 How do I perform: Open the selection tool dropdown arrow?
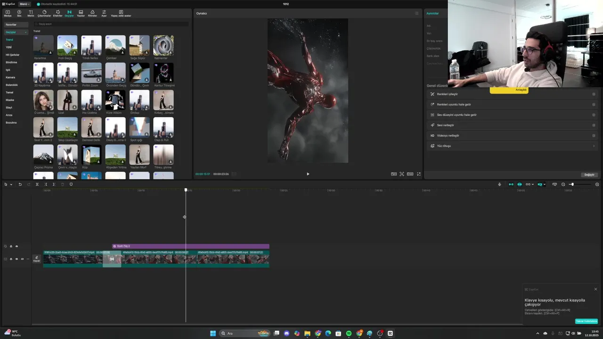click(11, 185)
